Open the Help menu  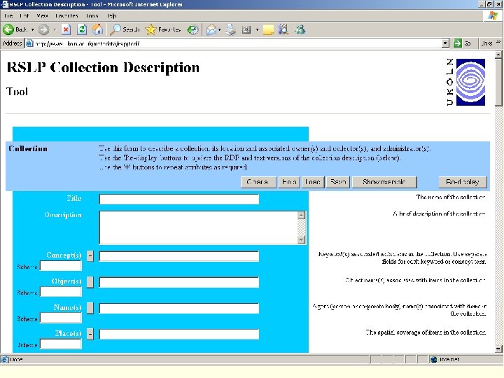(x=112, y=15)
